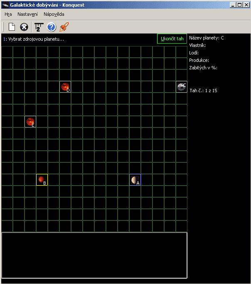Show fleet overview with the rocket icon

(64, 27)
